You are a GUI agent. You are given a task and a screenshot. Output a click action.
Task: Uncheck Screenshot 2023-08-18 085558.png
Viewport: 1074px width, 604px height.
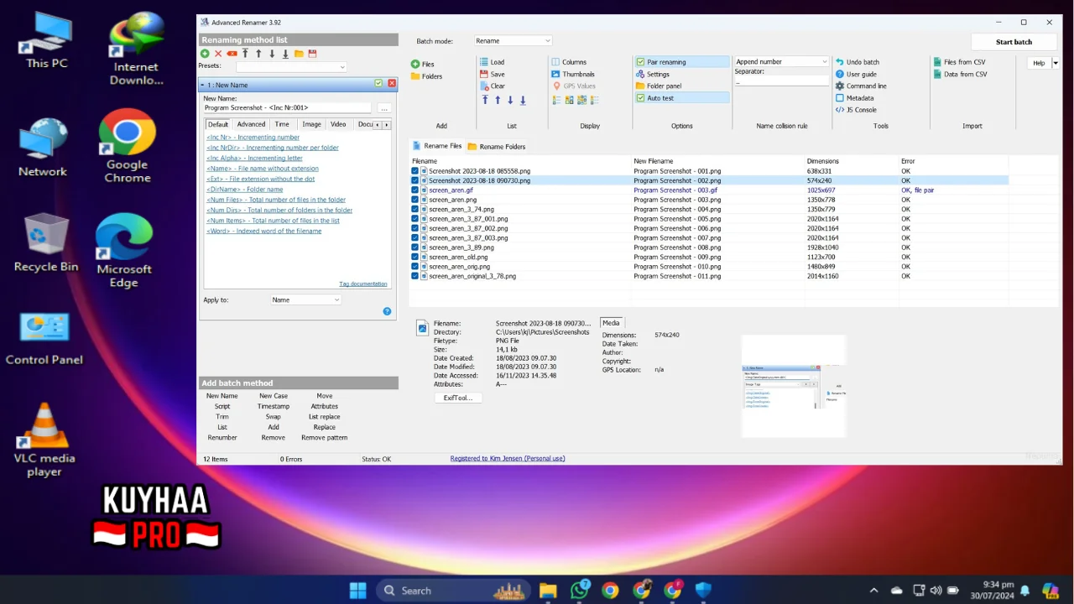(x=414, y=171)
